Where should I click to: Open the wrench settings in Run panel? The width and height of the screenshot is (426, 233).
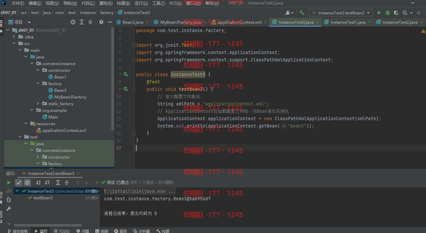(9, 209)
